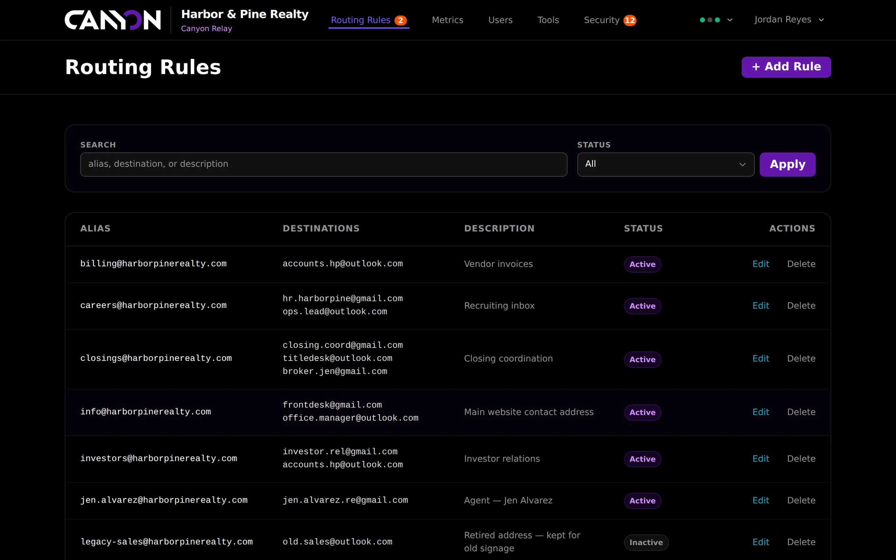The height and width of the screenshot is (560, 896).
Task: Delete the careers@harborpinerealty.com rule
Action: [x=801, y=306]
